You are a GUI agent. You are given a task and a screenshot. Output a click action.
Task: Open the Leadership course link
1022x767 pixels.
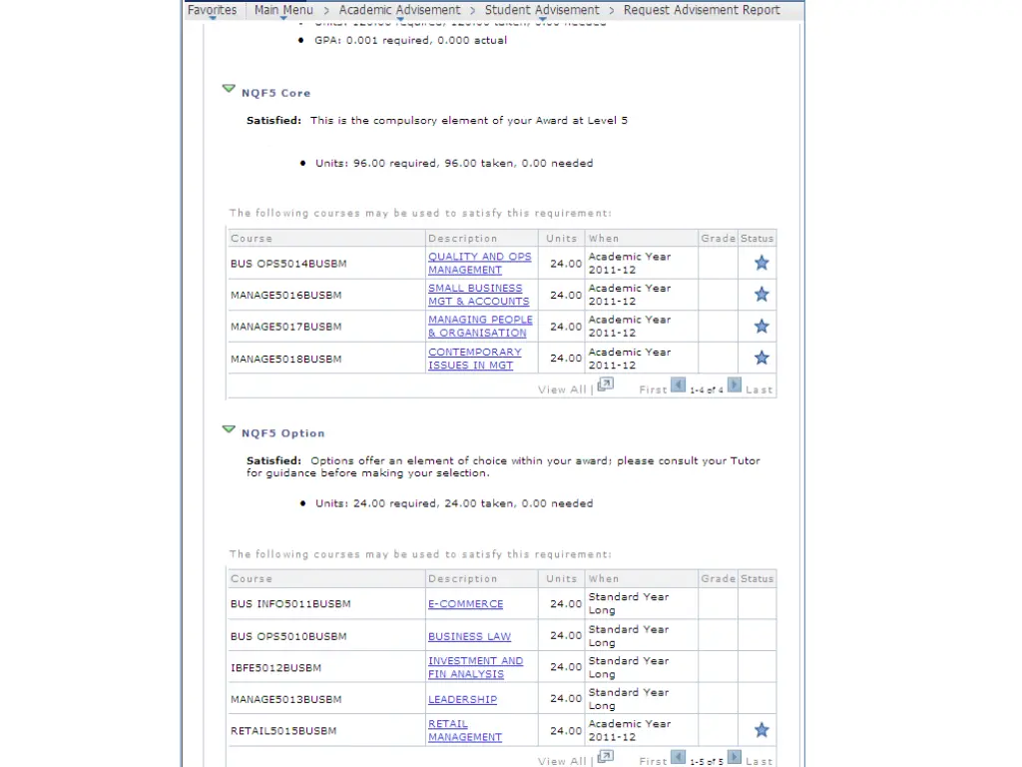(x=462, y=699)
